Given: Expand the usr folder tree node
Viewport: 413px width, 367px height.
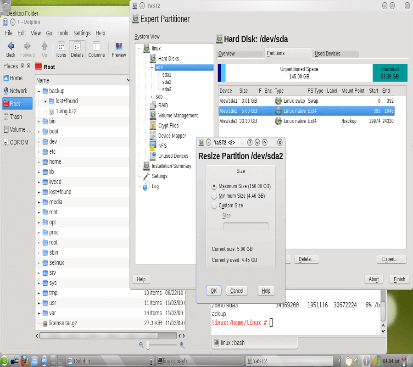Looking at the screenshot, I should click(39, 303).
